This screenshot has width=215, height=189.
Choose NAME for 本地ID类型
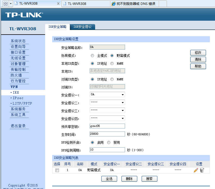[112, 63]
